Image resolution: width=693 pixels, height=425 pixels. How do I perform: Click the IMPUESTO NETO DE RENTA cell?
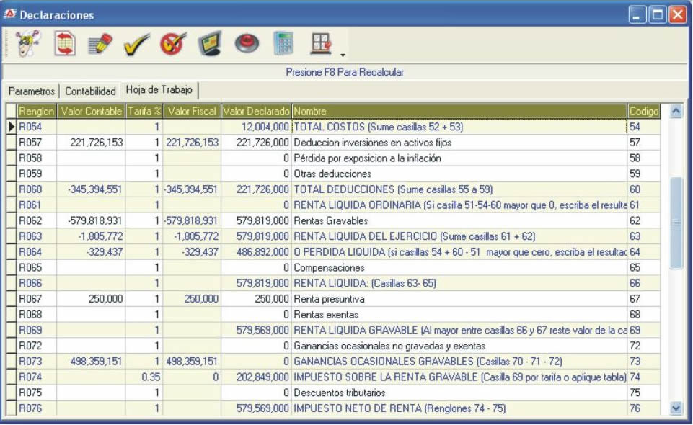[459, 408]
